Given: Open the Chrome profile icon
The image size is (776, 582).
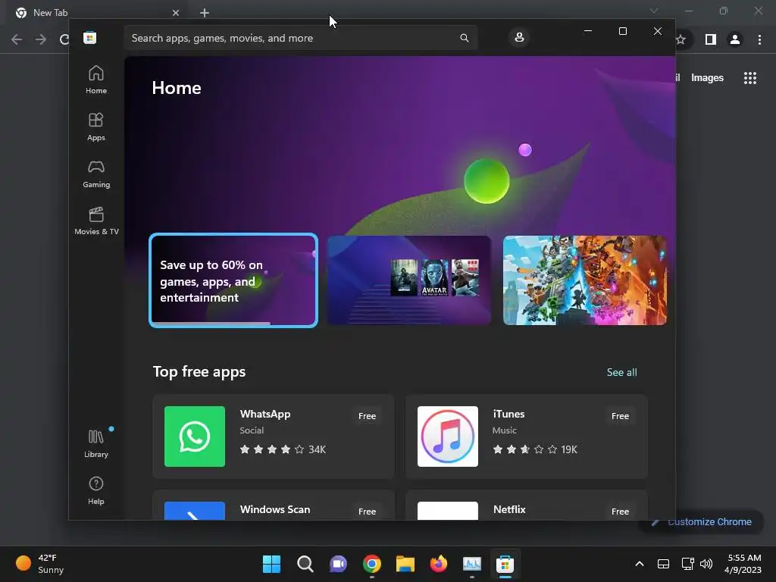Looking at the screenshot, I should 735,39.
